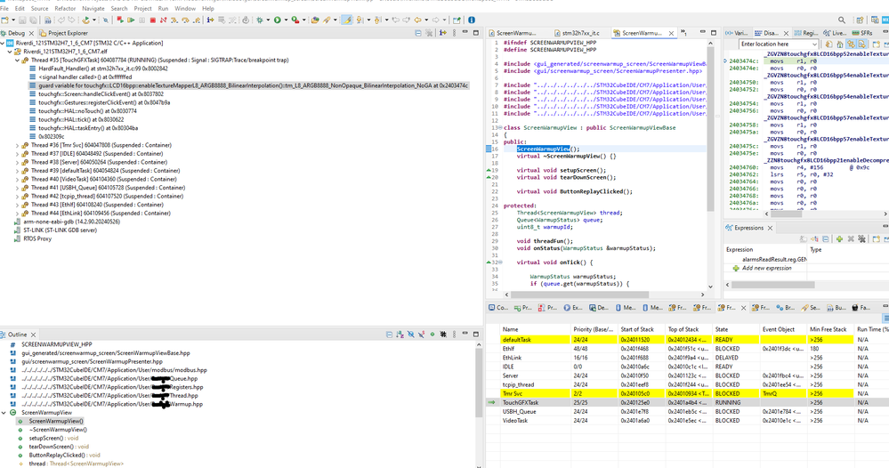Click the Expressions view horizontal scrollbar
Screen dimensions: 889x468
pyautogui.click(x=772, y=285)
